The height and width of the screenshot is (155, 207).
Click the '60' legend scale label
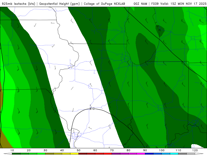[x=95, y=150]
